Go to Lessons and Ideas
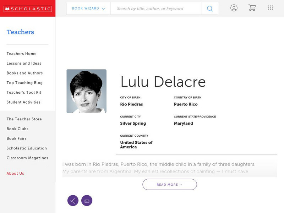284x213 pixels. click(x=24, y=63)
